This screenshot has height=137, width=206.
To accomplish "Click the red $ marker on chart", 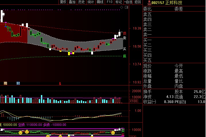I will (60, 83).
